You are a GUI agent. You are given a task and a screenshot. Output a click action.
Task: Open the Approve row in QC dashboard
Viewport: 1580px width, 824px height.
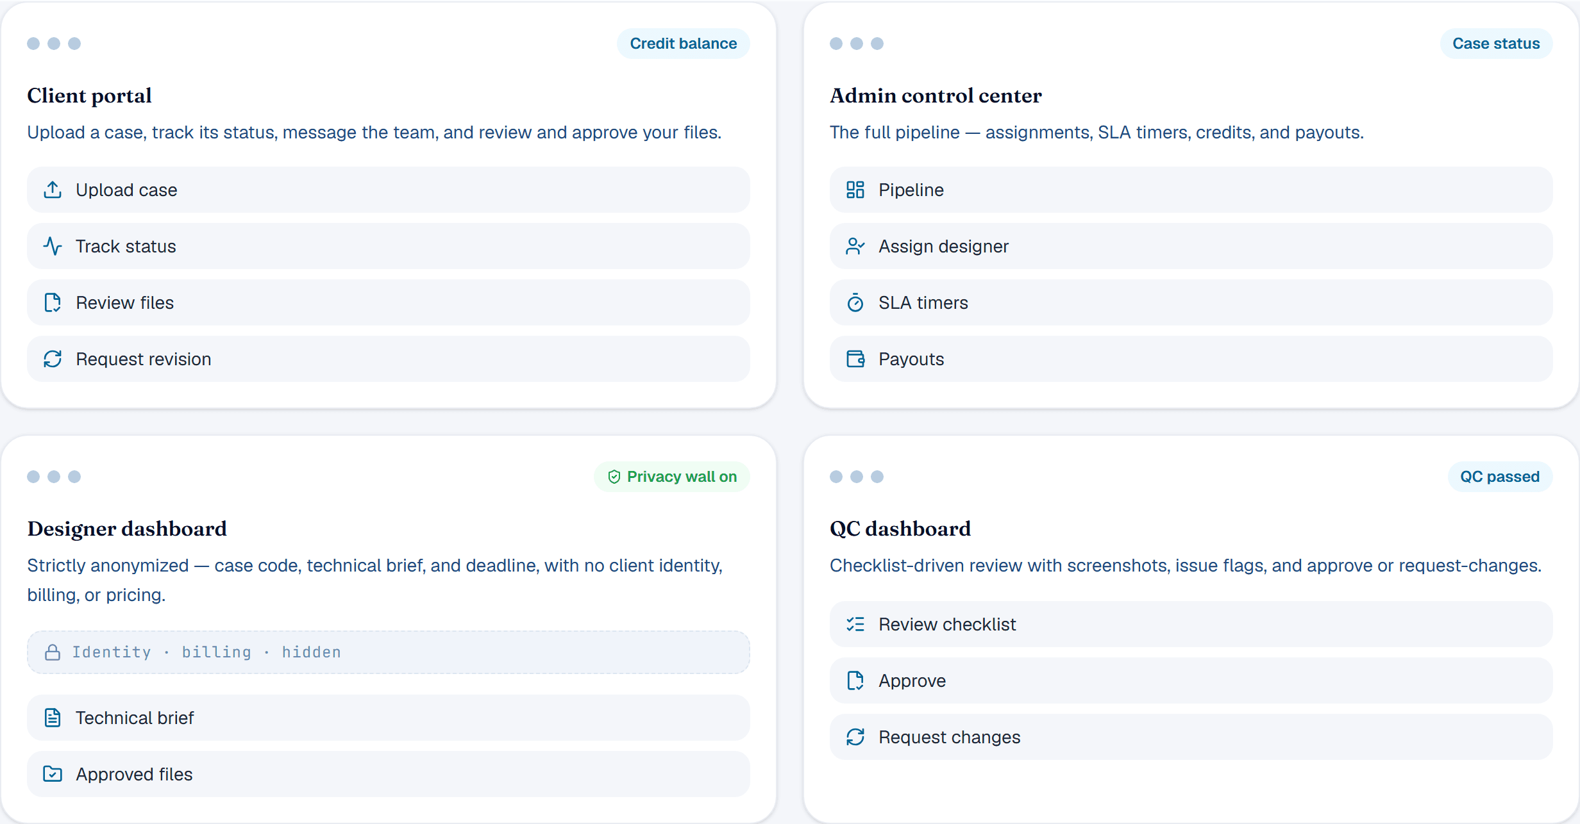[x=1191, y=680]
